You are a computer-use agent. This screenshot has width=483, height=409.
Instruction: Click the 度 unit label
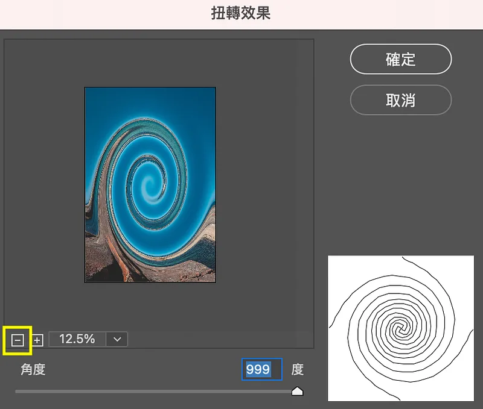pyautogui.click(x=298, y=369)
